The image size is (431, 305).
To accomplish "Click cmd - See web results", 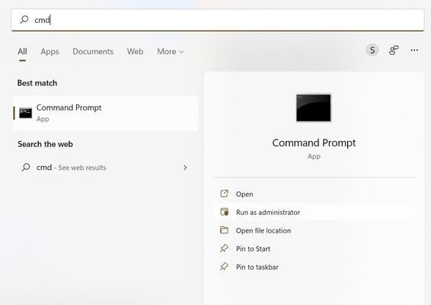I will pos(71,167).
